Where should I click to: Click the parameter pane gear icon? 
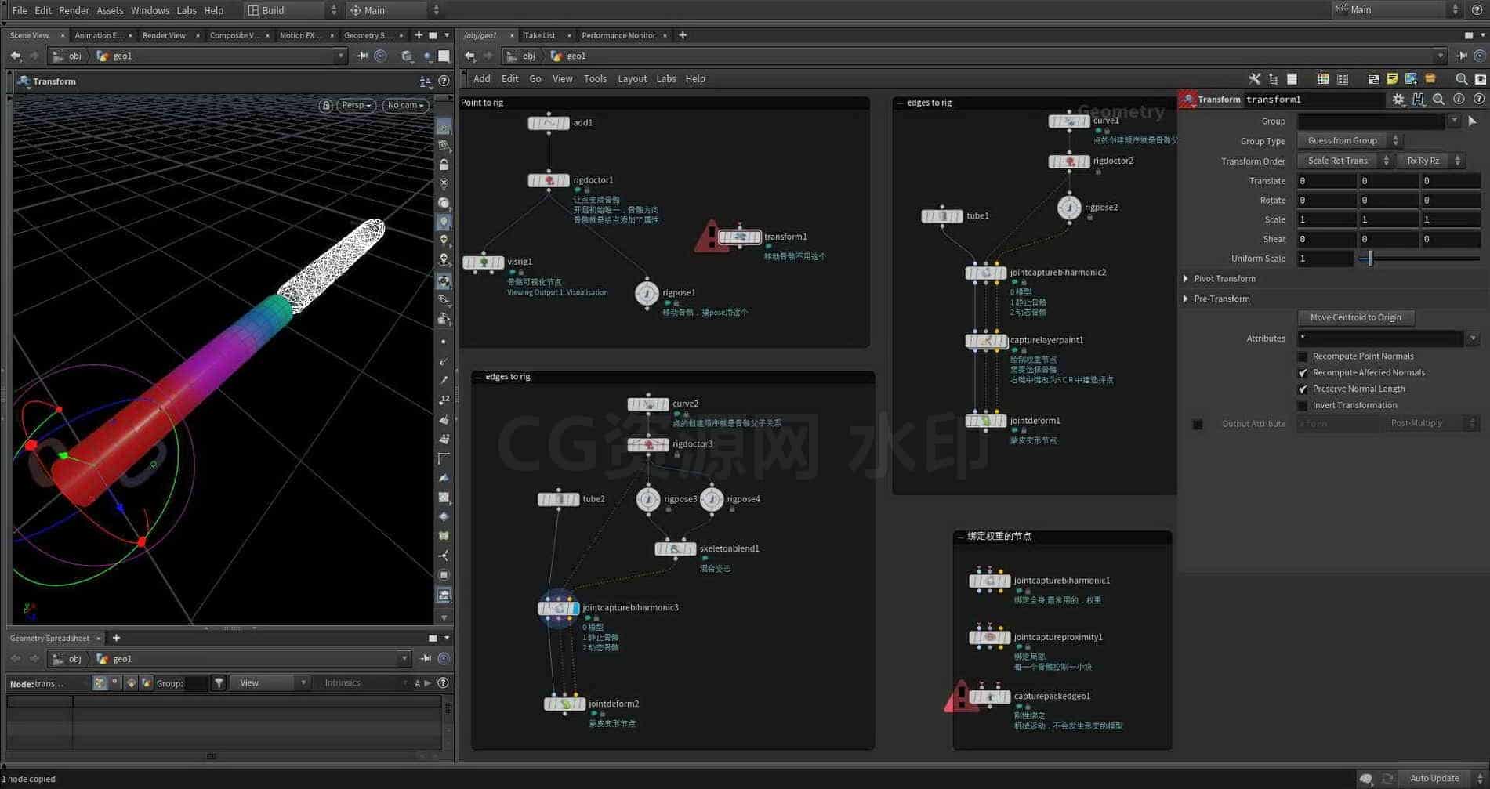pyautogui.click(x=1398, y=100)
